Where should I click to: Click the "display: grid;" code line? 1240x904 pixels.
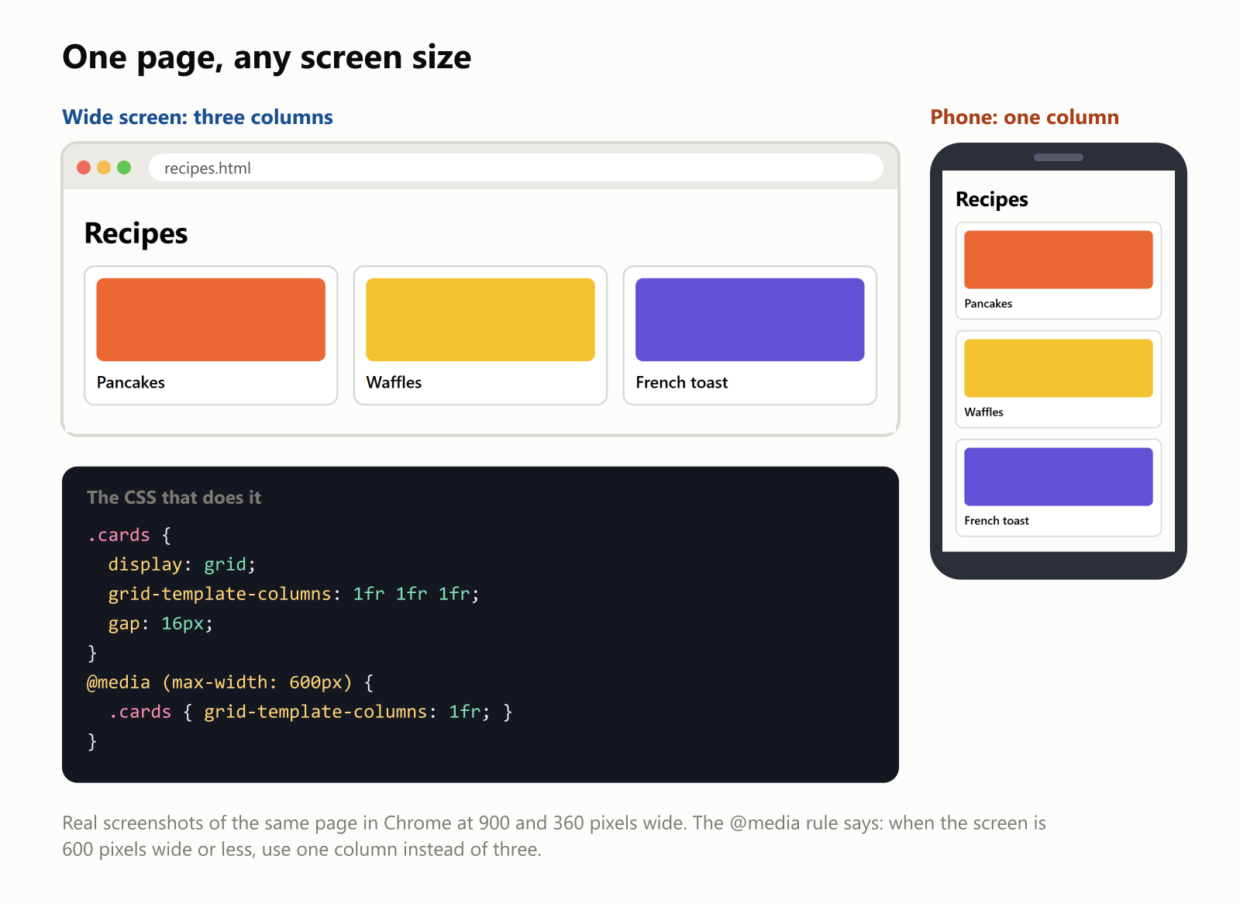click(182, 564)
